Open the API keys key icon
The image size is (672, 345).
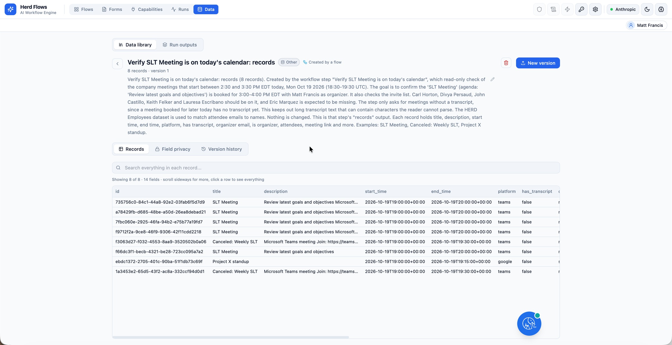[x=581, y=9]
